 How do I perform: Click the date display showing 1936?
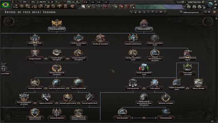point(194,2)
